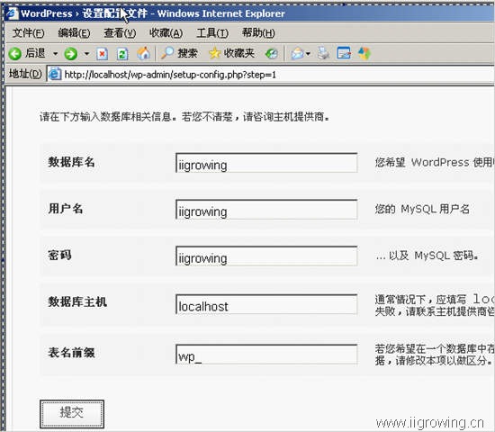Open the 收藏(A) menu
The width and height of the screenshot is (495, 432).
tap(166, 32)
